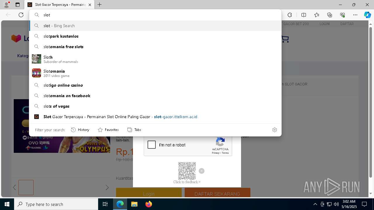The width and height of the screenshot is (374, 210).
Task: Click the Edge taskbar icon
Action: click(120, 204)
